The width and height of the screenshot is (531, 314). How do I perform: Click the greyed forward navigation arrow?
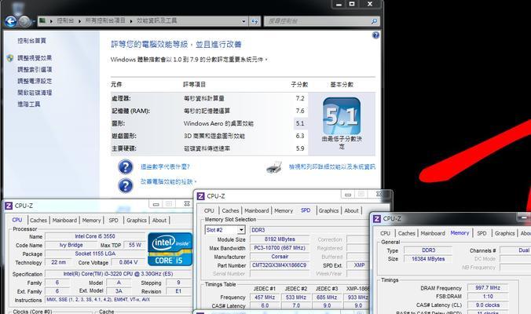pyautogui.click(x=24, y=21)
